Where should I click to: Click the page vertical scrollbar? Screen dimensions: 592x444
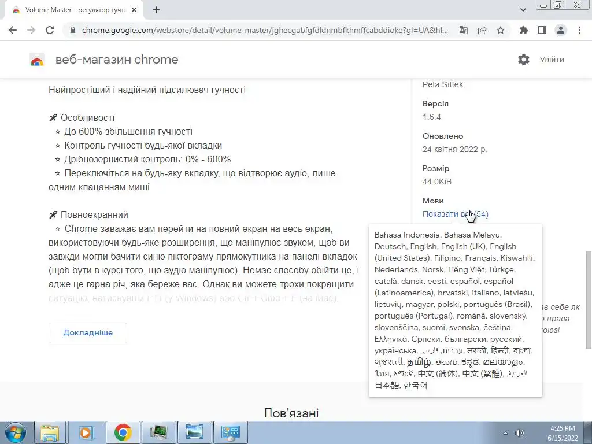point(588,300)
